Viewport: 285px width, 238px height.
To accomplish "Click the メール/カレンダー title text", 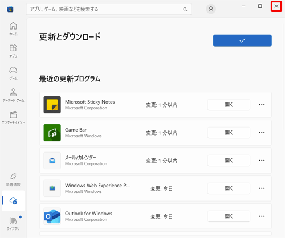I will coord(80,158).
